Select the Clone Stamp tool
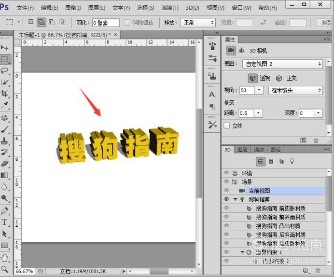 [x=4, y=141]
